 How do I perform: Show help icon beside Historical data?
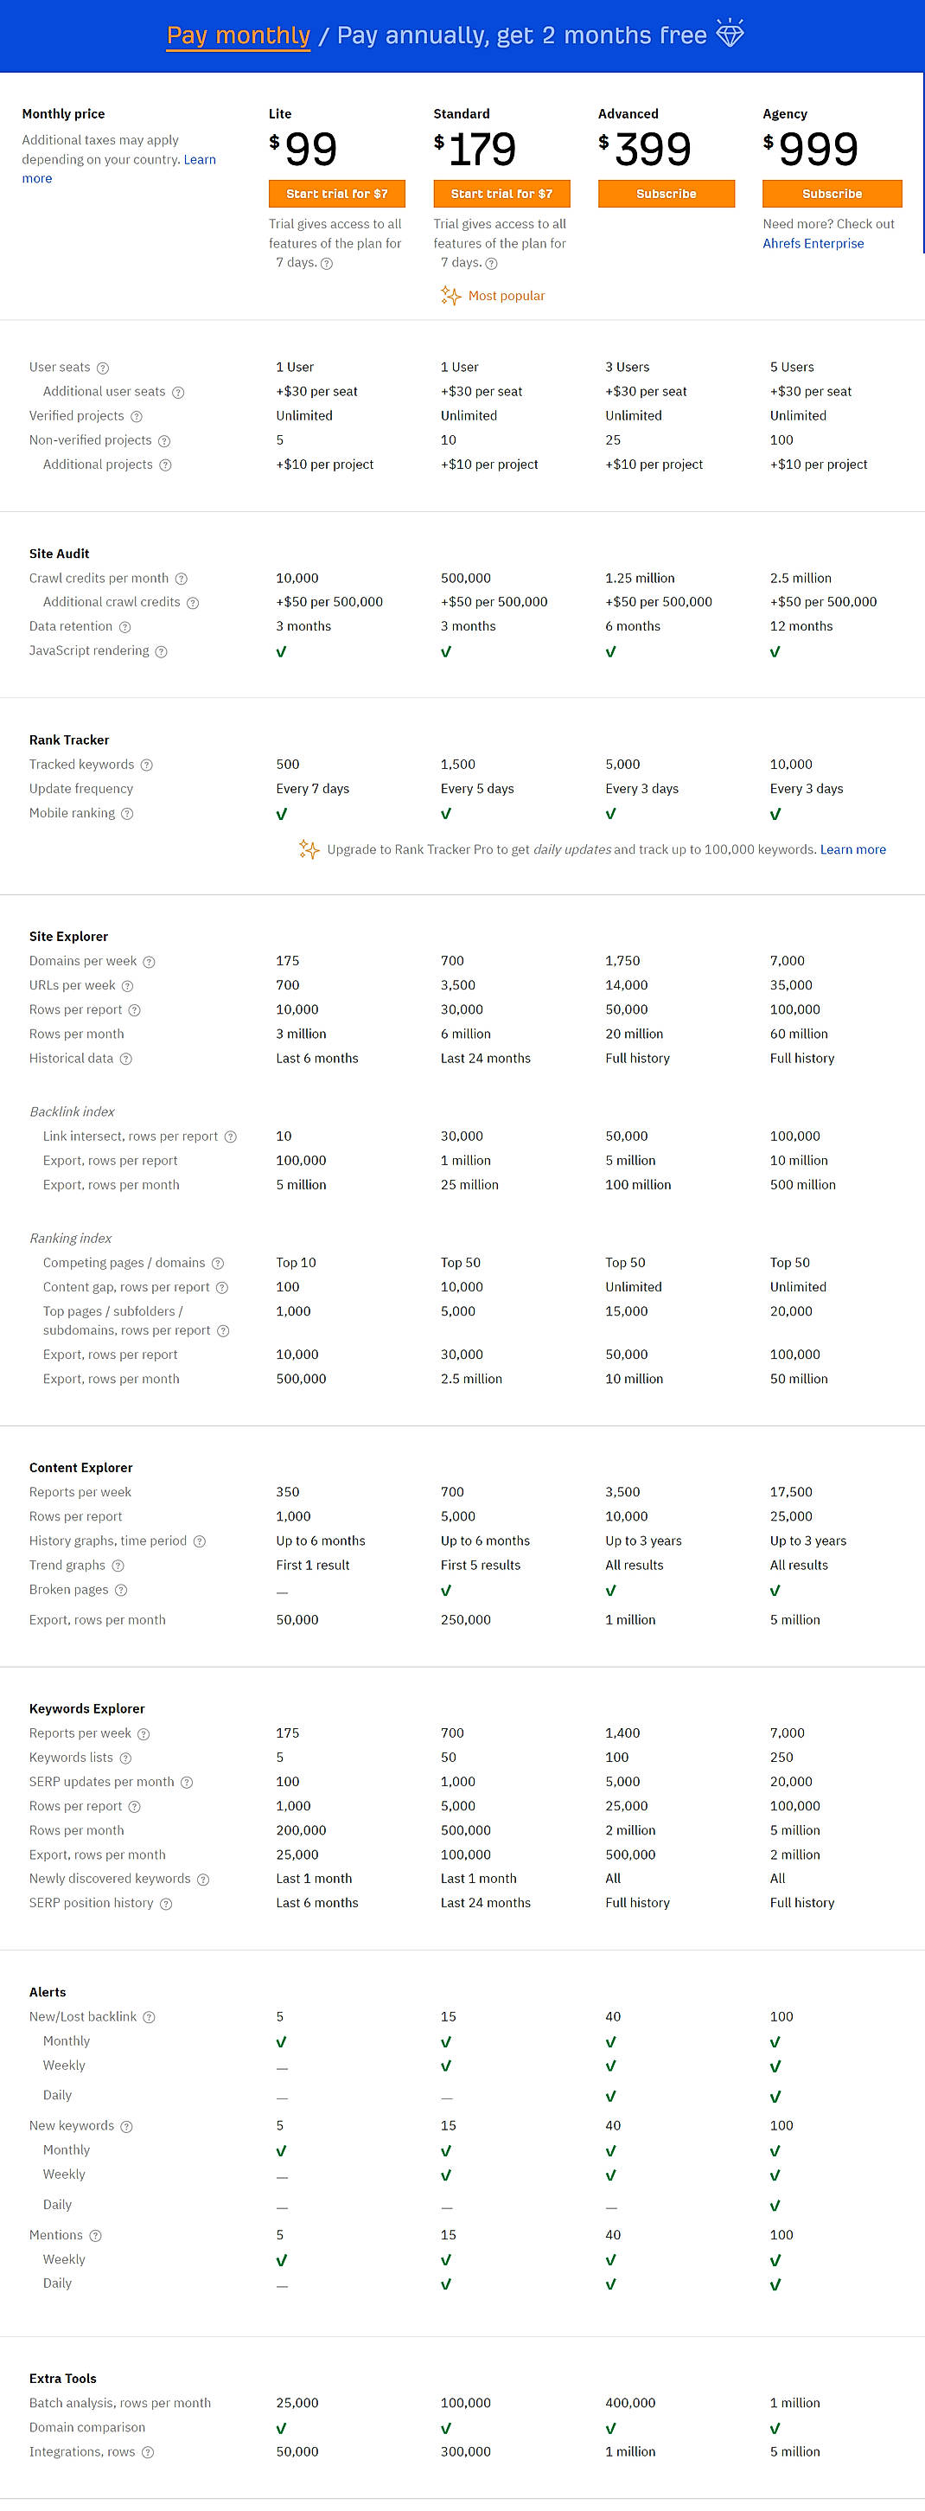click(x=125, y=1060)
